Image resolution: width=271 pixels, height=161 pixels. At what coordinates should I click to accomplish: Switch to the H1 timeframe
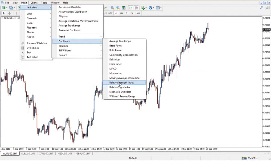(116, 13)
